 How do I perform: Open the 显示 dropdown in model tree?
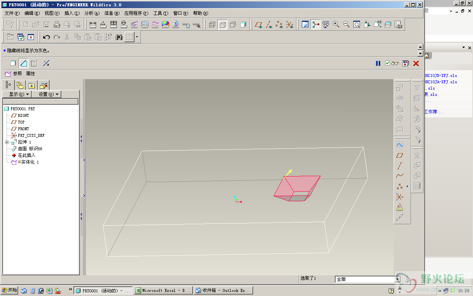17,94
